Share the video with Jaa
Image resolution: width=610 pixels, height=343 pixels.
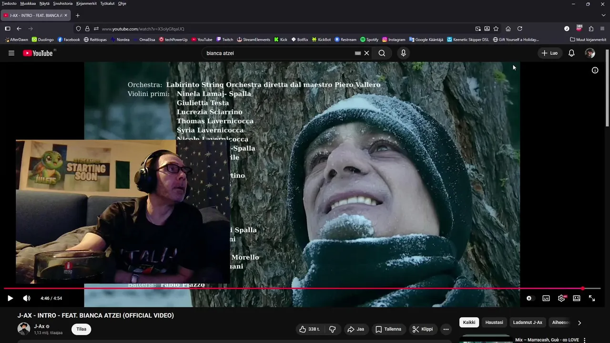point(356,329)
